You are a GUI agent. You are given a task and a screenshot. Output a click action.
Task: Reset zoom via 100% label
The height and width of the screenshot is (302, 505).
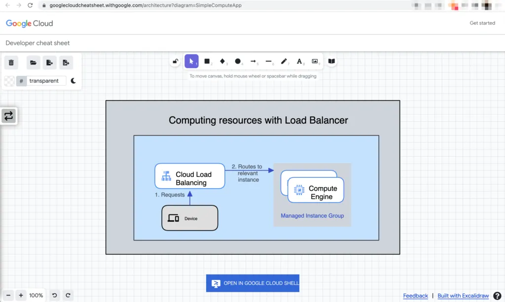(x=36, y=295)
